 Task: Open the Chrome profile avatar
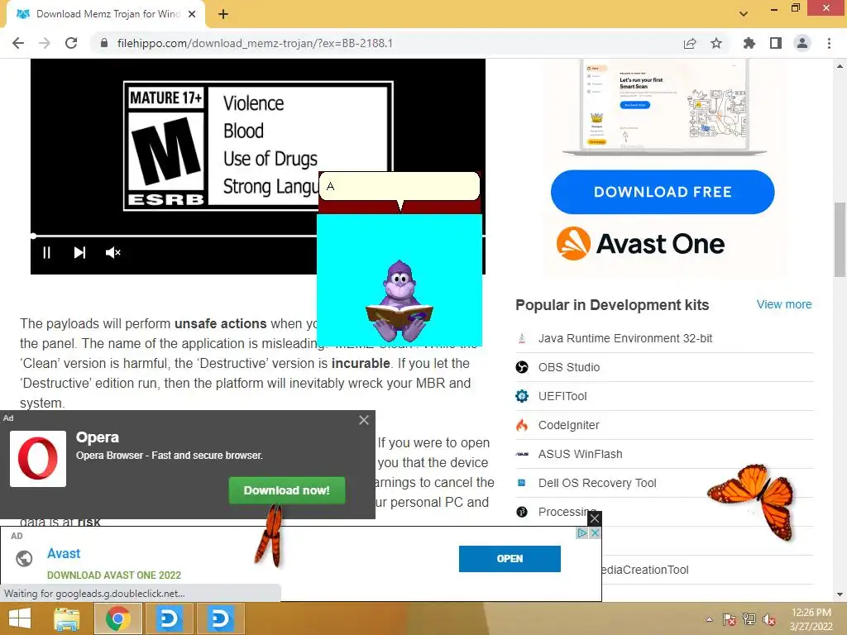[x=802, y=43]
